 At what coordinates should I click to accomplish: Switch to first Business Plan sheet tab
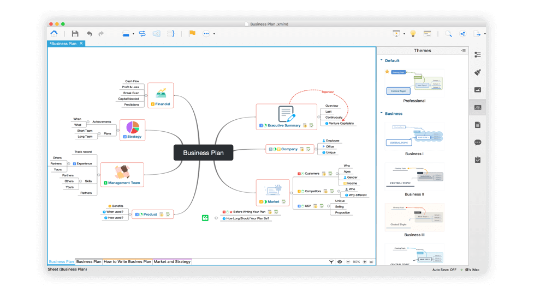click(x=61, y=262)
